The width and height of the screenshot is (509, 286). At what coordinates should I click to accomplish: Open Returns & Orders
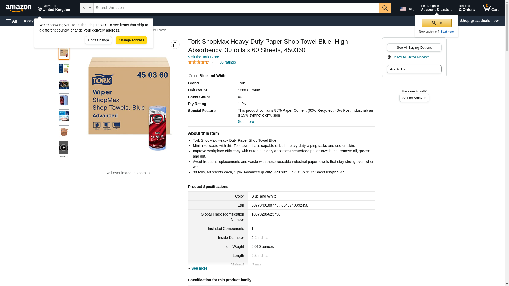[467, 8]
